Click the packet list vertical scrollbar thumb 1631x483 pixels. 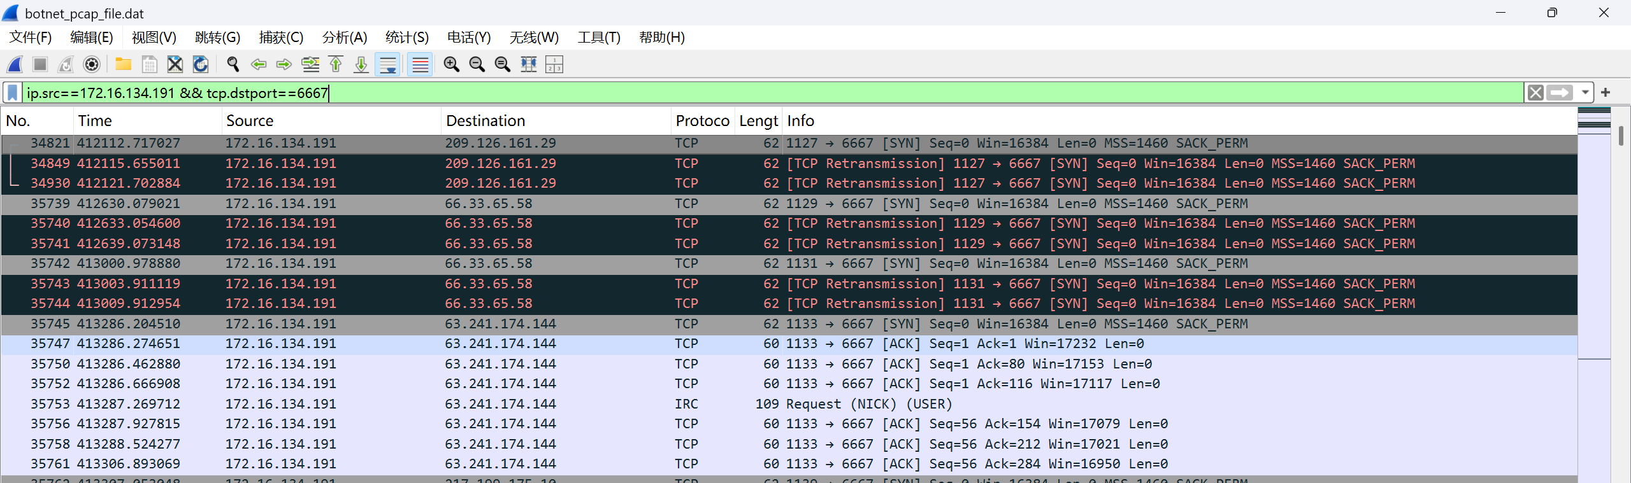pyautogui.click(x=1621, y=136)
